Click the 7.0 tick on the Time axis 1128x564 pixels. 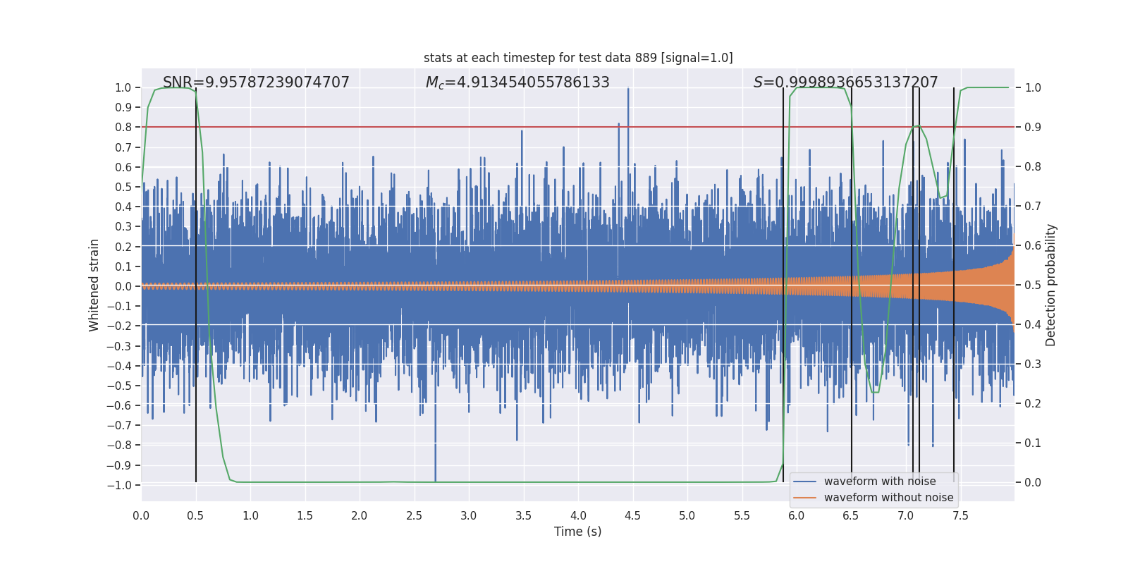click(x=906, y=515)
